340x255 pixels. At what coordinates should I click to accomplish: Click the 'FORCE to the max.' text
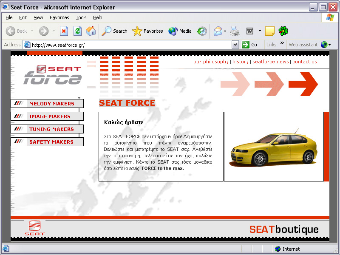point(163,168)
